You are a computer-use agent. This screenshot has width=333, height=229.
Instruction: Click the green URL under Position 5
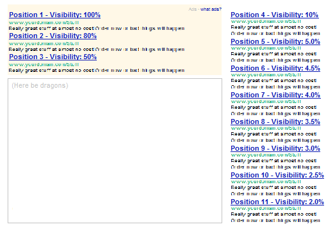(266, 48)
